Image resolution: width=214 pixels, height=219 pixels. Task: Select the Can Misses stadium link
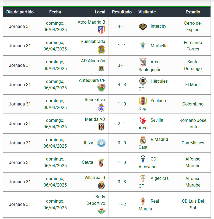coord(193,143)
